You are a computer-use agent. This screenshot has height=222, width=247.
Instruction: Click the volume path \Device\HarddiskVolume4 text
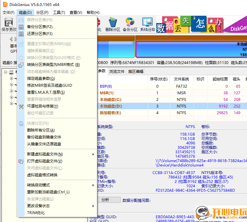click(180, 165)
